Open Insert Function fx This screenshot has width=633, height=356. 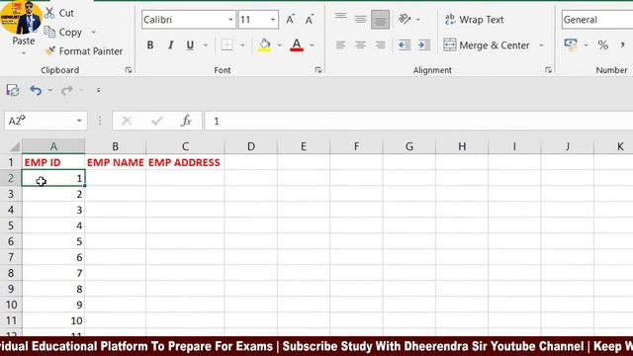pos(186,121)
